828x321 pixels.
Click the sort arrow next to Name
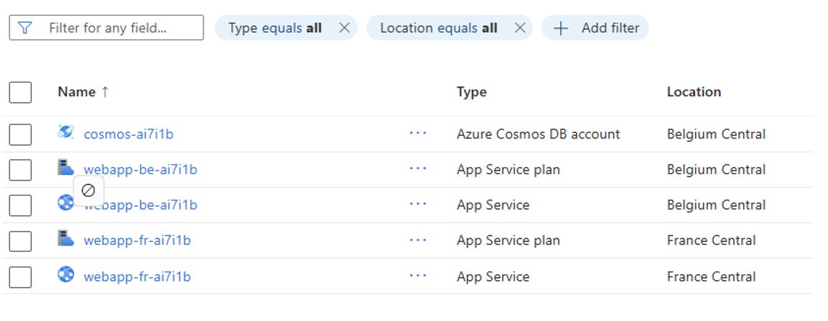tap(105, 92)
